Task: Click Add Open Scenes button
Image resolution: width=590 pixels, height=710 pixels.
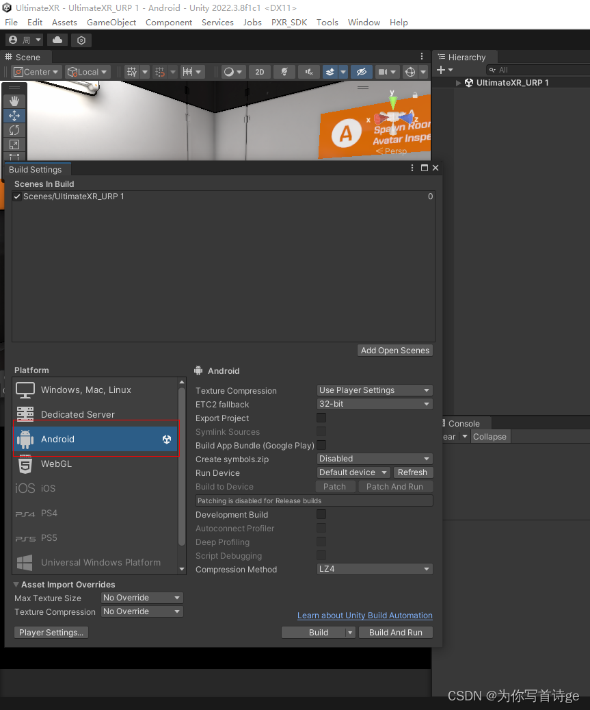Action: point(395,351)
